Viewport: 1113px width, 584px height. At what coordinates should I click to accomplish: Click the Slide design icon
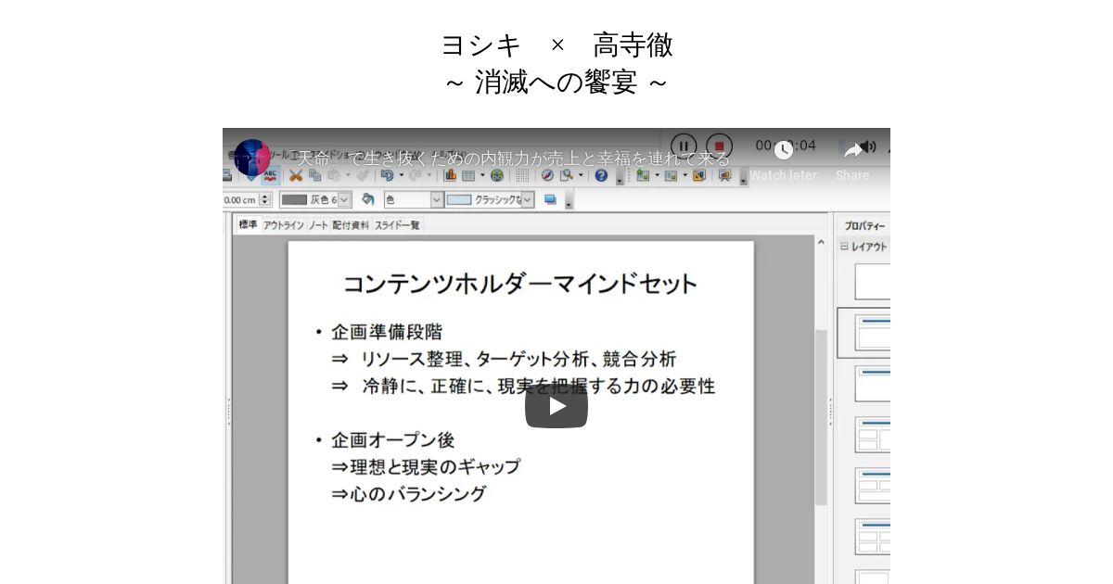[x=698, y=175]
